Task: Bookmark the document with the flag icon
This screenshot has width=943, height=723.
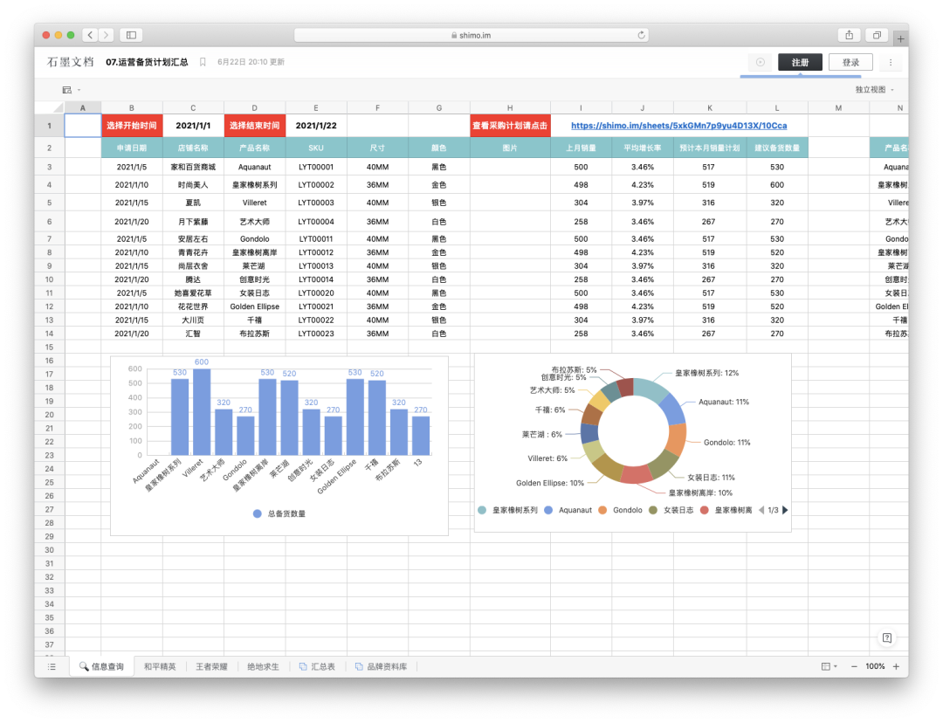Action: point(203,62)
